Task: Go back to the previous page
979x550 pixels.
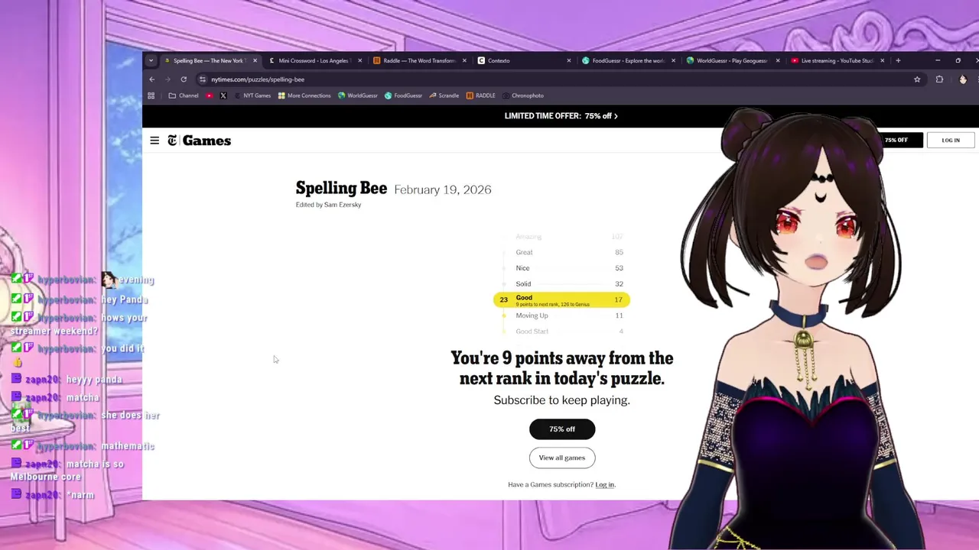Action: tap(151, 79)
